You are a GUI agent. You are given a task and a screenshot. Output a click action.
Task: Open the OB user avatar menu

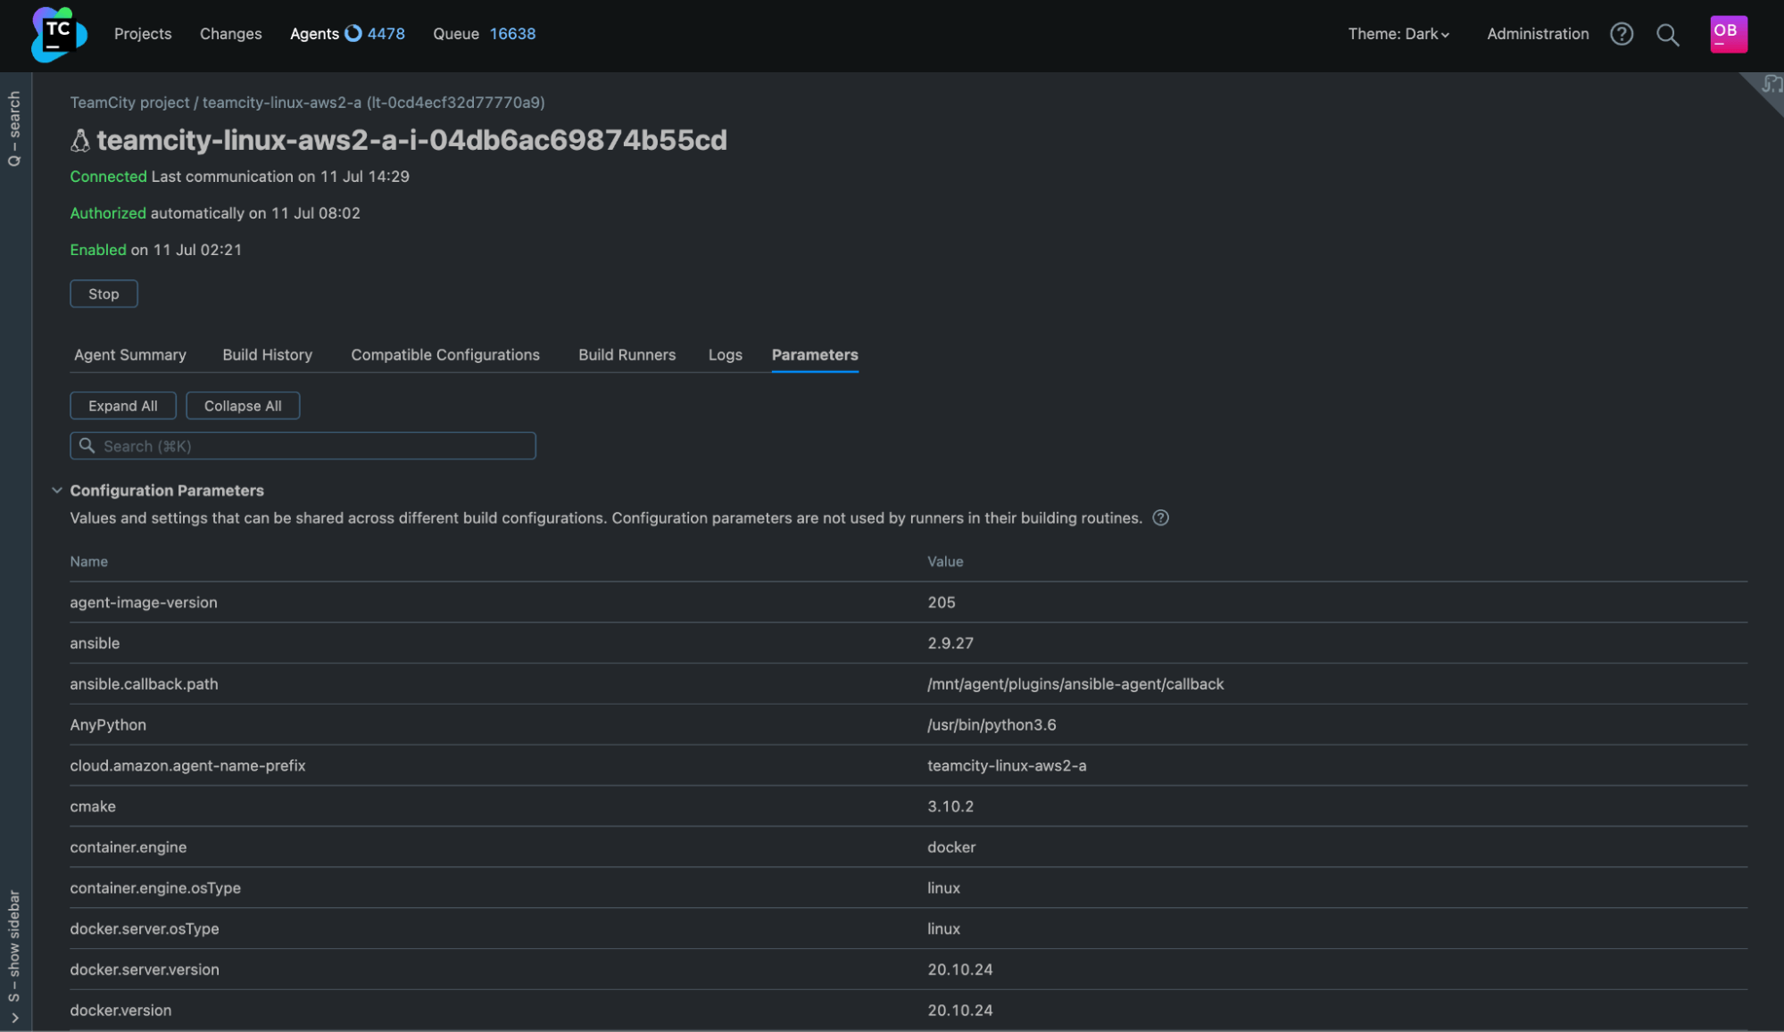click(x=1728, y=34)
